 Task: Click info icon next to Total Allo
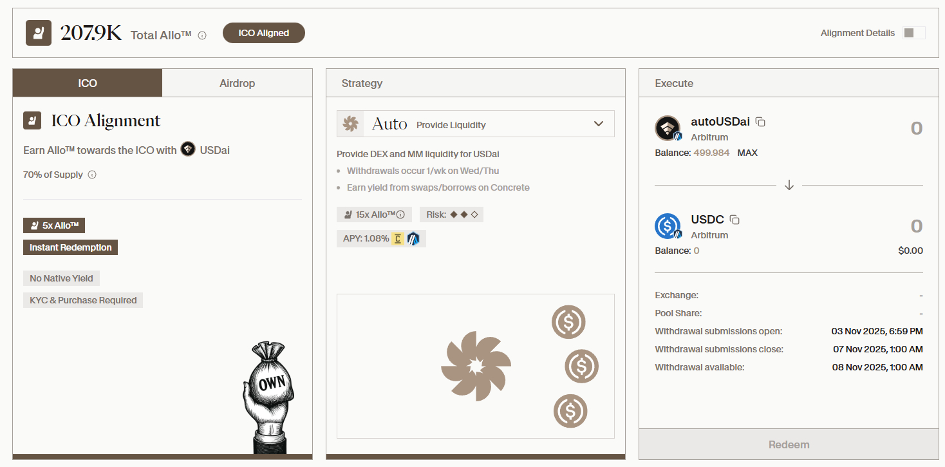coord(202,35)
